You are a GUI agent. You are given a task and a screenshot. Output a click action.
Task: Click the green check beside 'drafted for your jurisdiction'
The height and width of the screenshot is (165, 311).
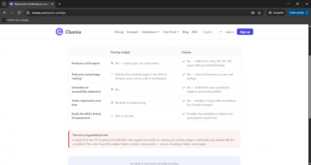point(183,88)
